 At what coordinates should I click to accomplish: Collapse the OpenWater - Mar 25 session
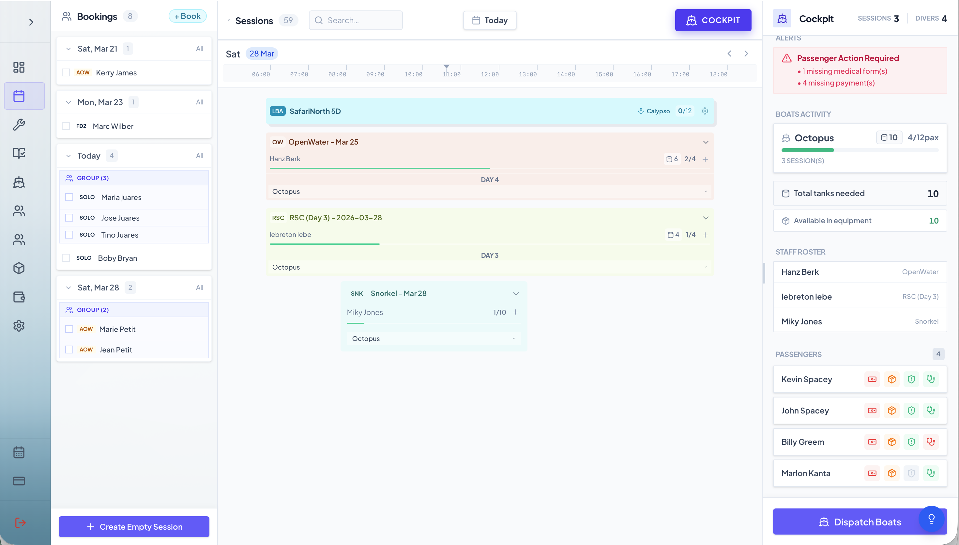coord(706,142)
